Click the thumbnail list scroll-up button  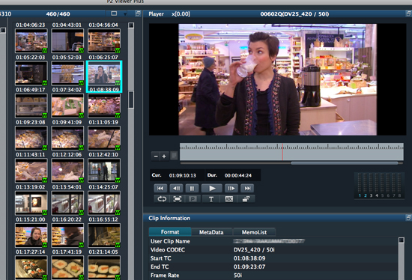(x=131, y=25)
